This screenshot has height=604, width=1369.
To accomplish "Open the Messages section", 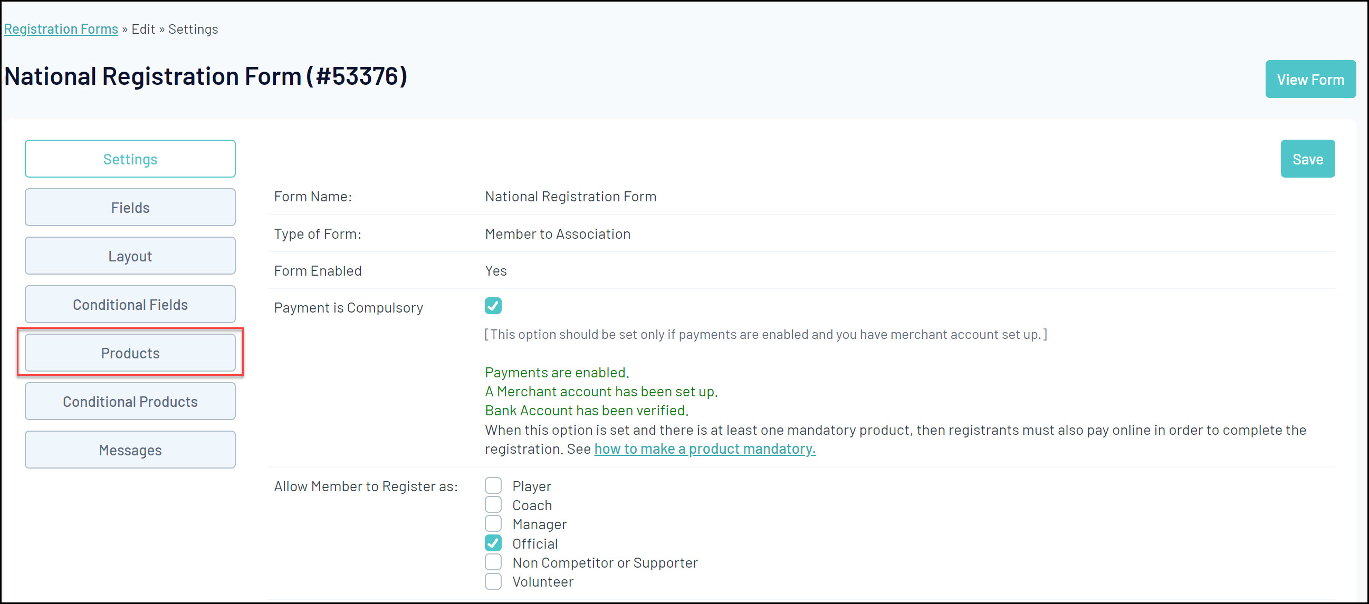I will [130, 450].
